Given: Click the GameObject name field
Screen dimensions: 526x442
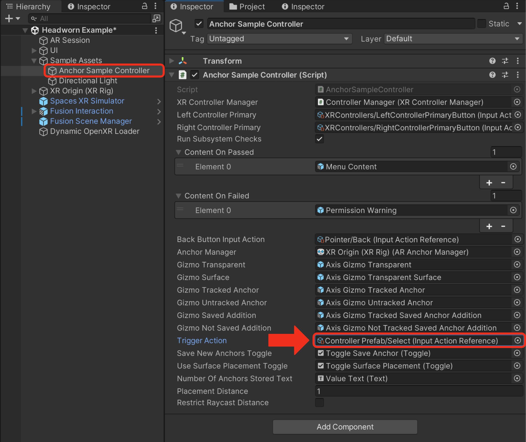Looking at the screenshot, I should pos(341,24).
